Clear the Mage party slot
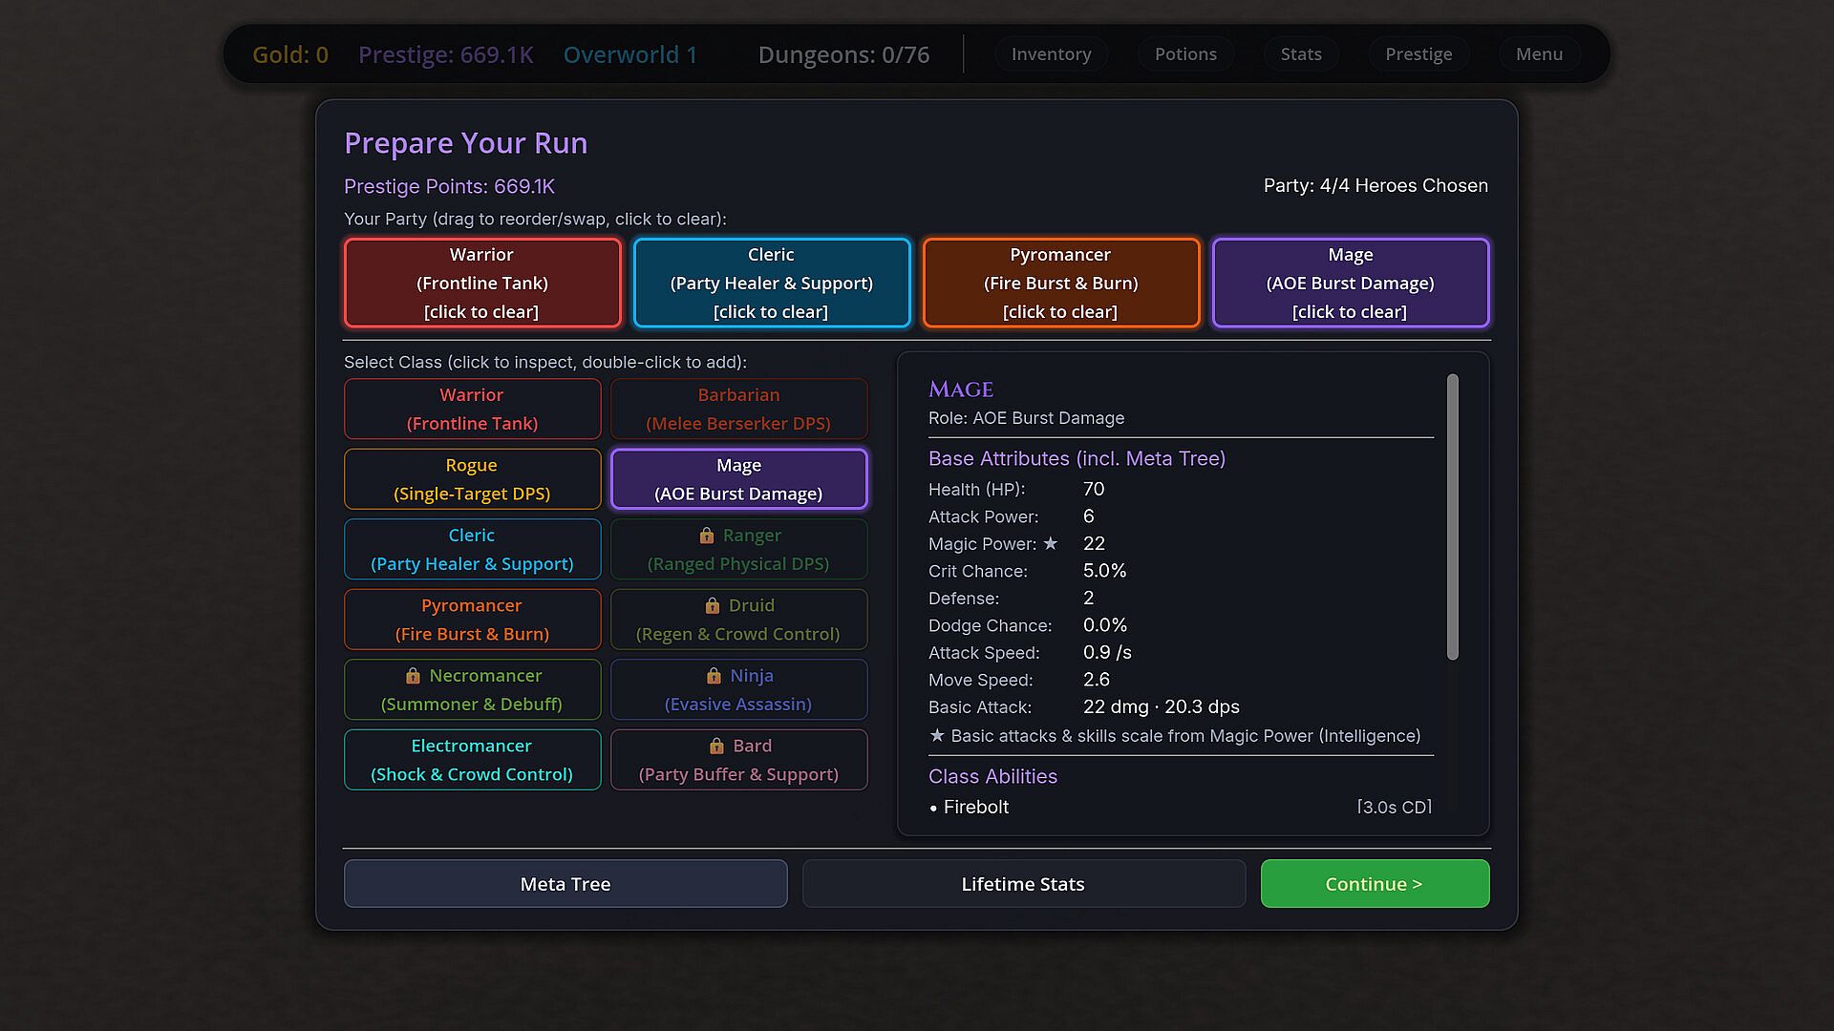Image resolution: width=1834 pixels, height=1031 pixels. [x=1350, y=283]
